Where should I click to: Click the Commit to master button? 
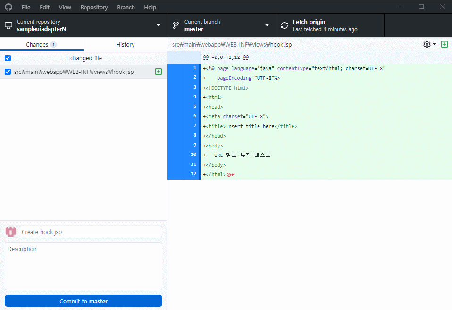[x=83, y=301]
